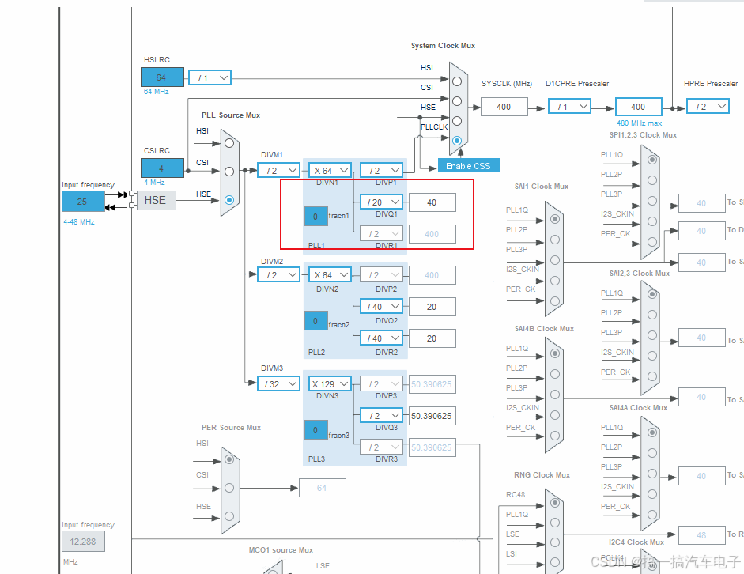The height and width of the screenshot is (574, 744).
Task: Open DIVQ3 /2 dropdown
Action: (x=381, y=415)
